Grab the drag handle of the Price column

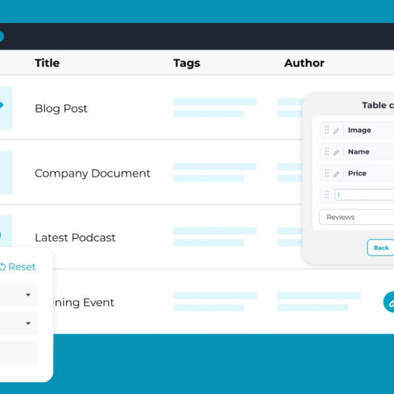tap(326, 173)
